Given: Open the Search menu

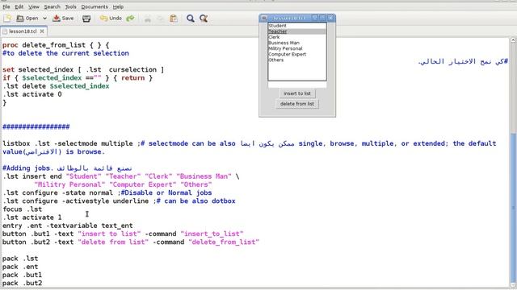Looking at the screenshot, I should click(x=52, y=6).
